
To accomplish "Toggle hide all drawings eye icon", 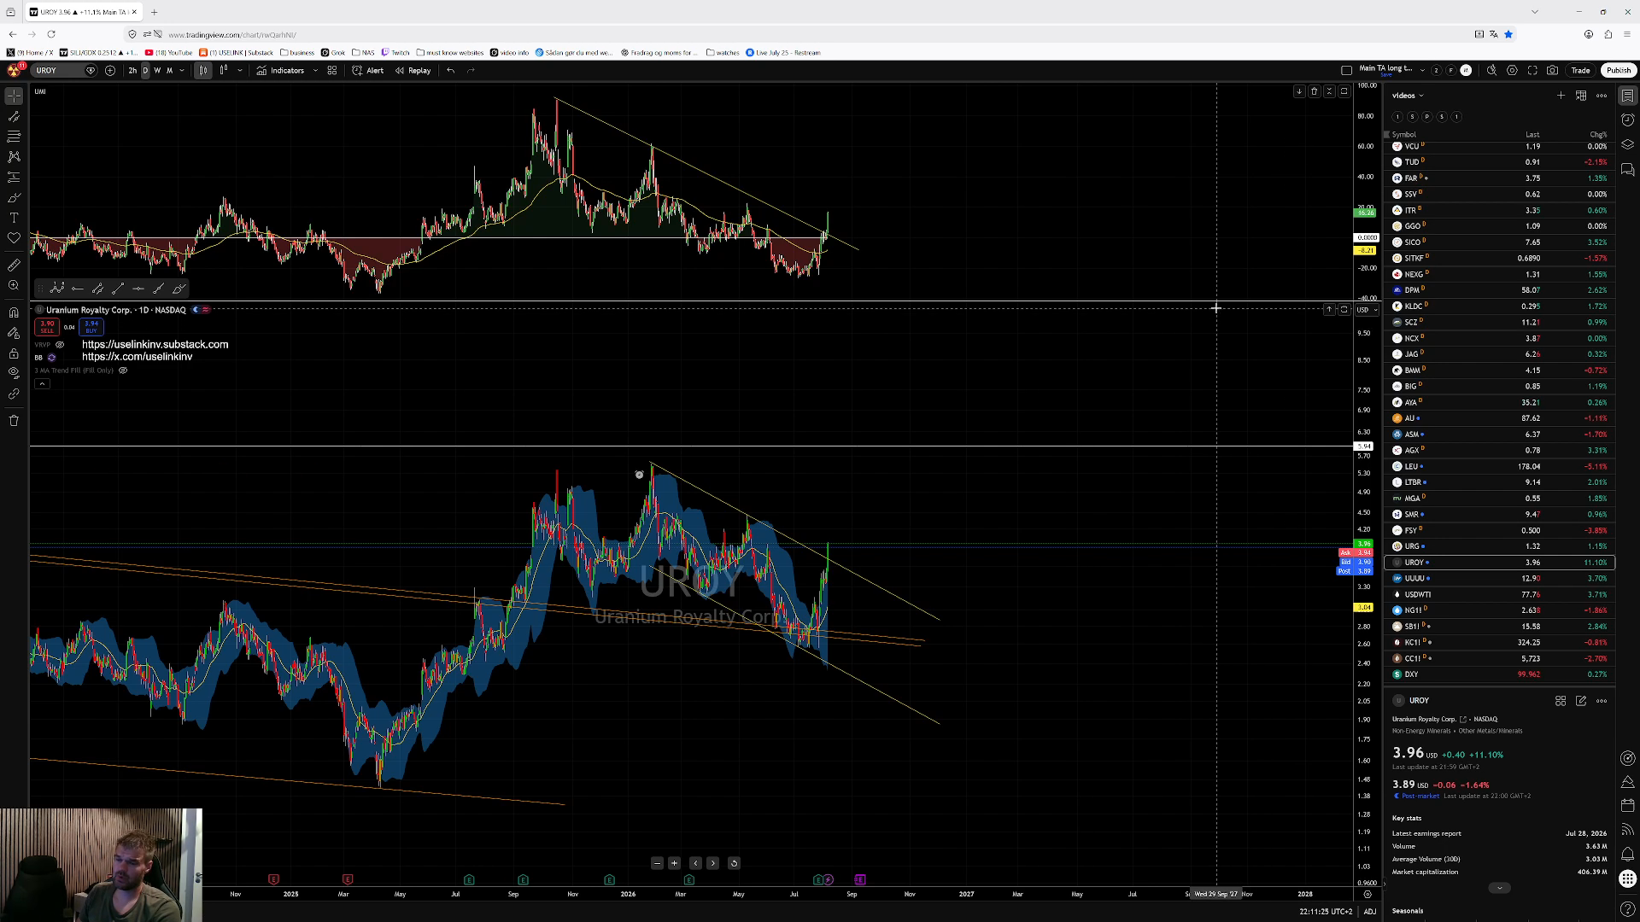I will [14, 373].
